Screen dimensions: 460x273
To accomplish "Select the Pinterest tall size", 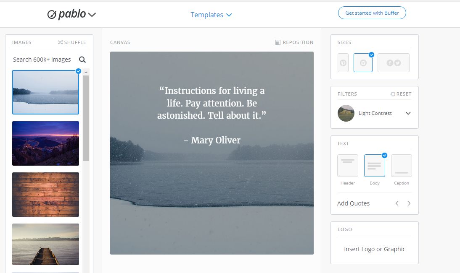I will tap(343, 63).
